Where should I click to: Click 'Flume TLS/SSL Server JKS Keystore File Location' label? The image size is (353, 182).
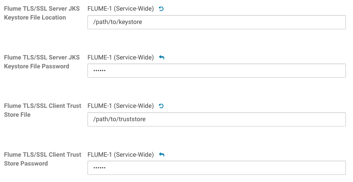pos(42,13)
